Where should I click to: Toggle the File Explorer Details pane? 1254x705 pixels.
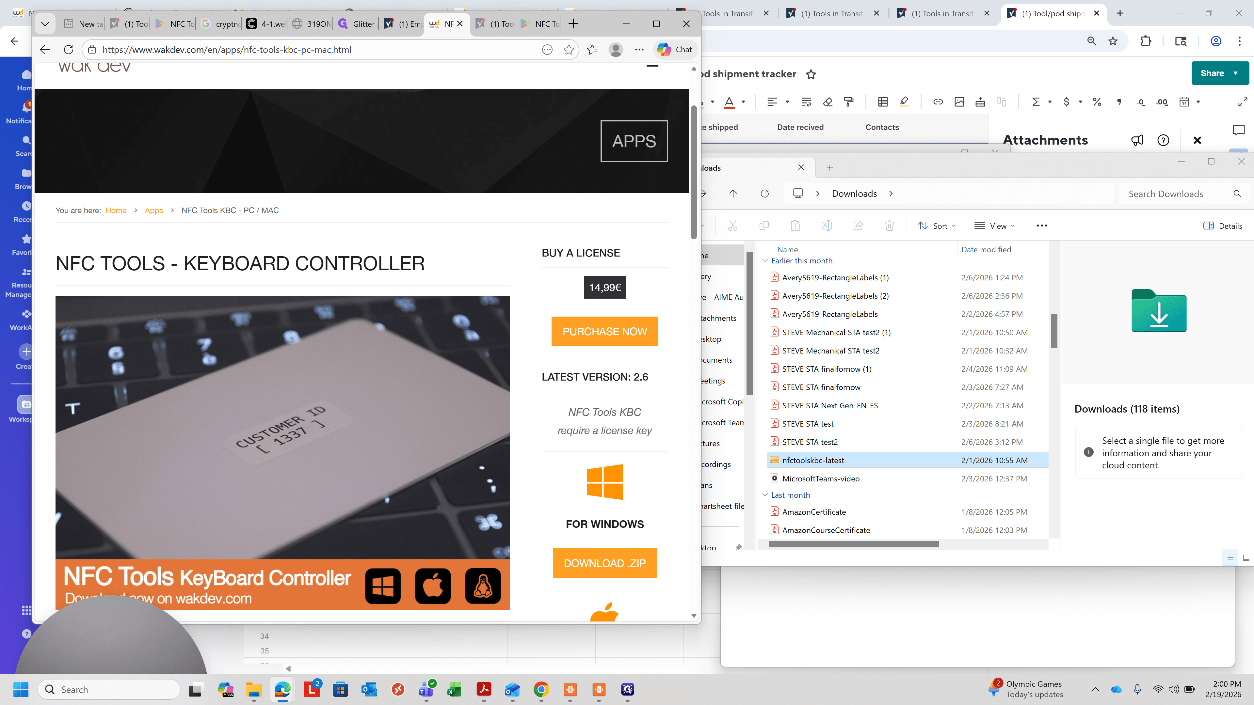[x=1222, y=226]
